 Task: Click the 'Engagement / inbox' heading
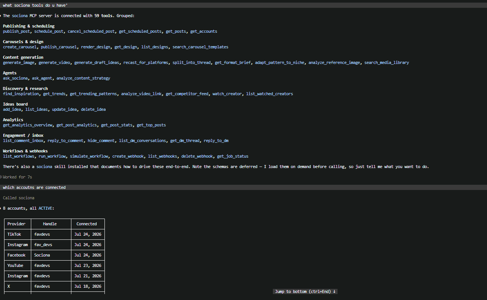23,135
